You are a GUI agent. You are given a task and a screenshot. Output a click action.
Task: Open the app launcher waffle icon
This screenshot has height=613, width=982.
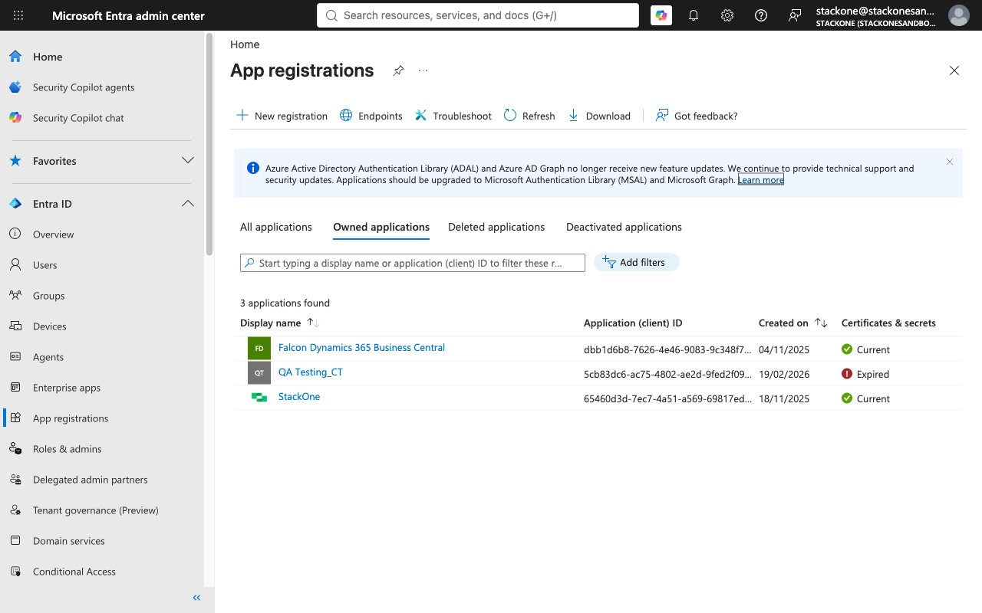[x=18, y=15]
